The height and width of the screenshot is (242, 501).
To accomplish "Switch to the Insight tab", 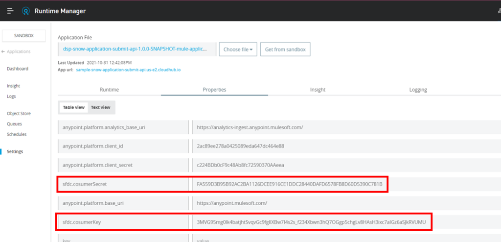I will [318, 90].
